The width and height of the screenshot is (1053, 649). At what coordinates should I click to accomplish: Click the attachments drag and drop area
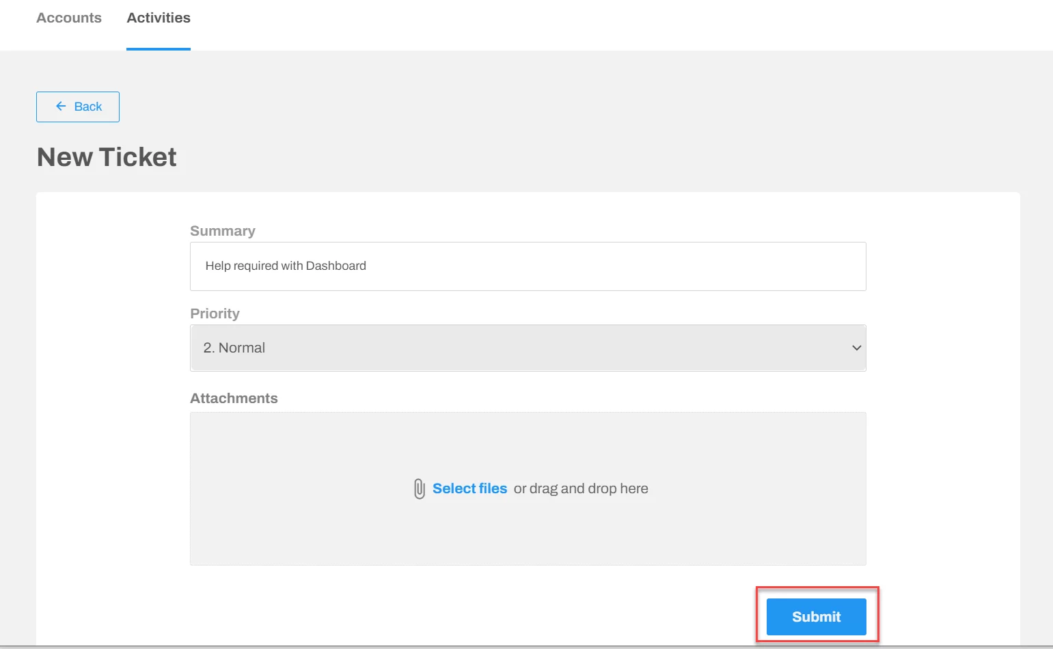click(x=528, y=488)
